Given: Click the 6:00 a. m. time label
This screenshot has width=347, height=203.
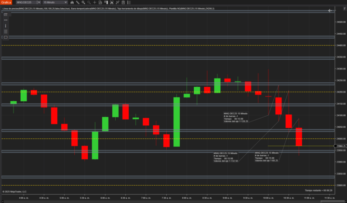Looking at the screenshot, I should tap(105, 198).
